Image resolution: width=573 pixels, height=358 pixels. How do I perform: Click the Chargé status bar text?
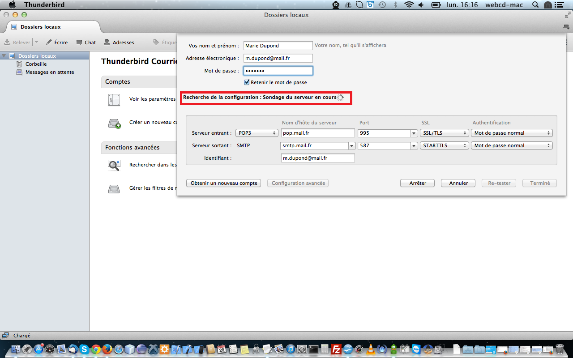pos(22,336)
